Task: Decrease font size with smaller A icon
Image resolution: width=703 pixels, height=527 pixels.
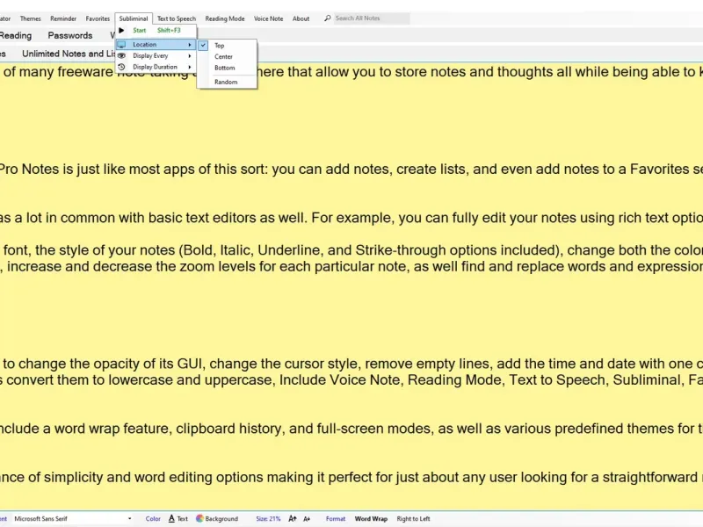Action: click(307, 518)
